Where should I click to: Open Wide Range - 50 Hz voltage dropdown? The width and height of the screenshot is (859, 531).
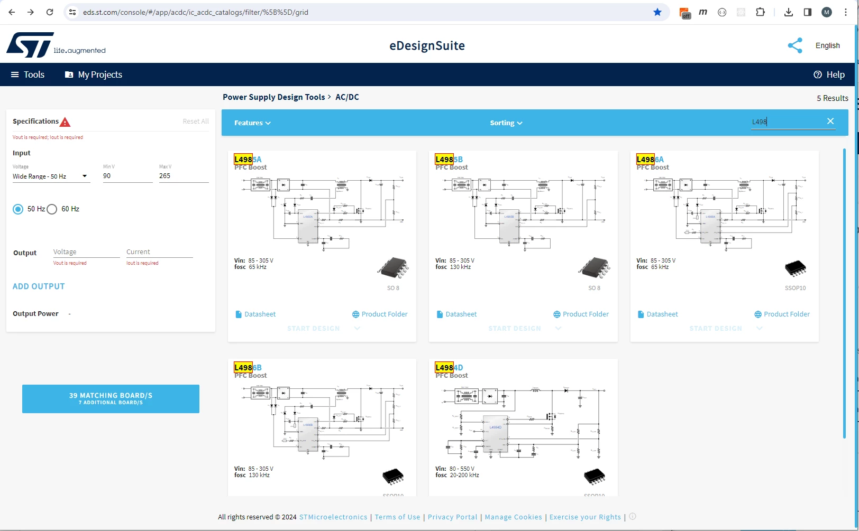pos(51,176)
